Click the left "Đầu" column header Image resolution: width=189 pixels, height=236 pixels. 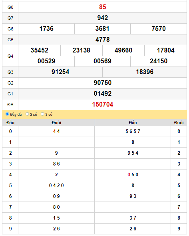pos(10,123)
